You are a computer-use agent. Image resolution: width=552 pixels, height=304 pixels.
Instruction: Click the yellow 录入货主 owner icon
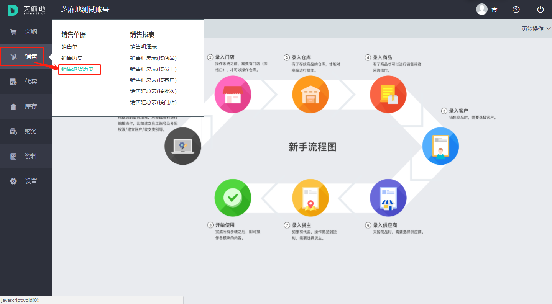click(310, 198)
